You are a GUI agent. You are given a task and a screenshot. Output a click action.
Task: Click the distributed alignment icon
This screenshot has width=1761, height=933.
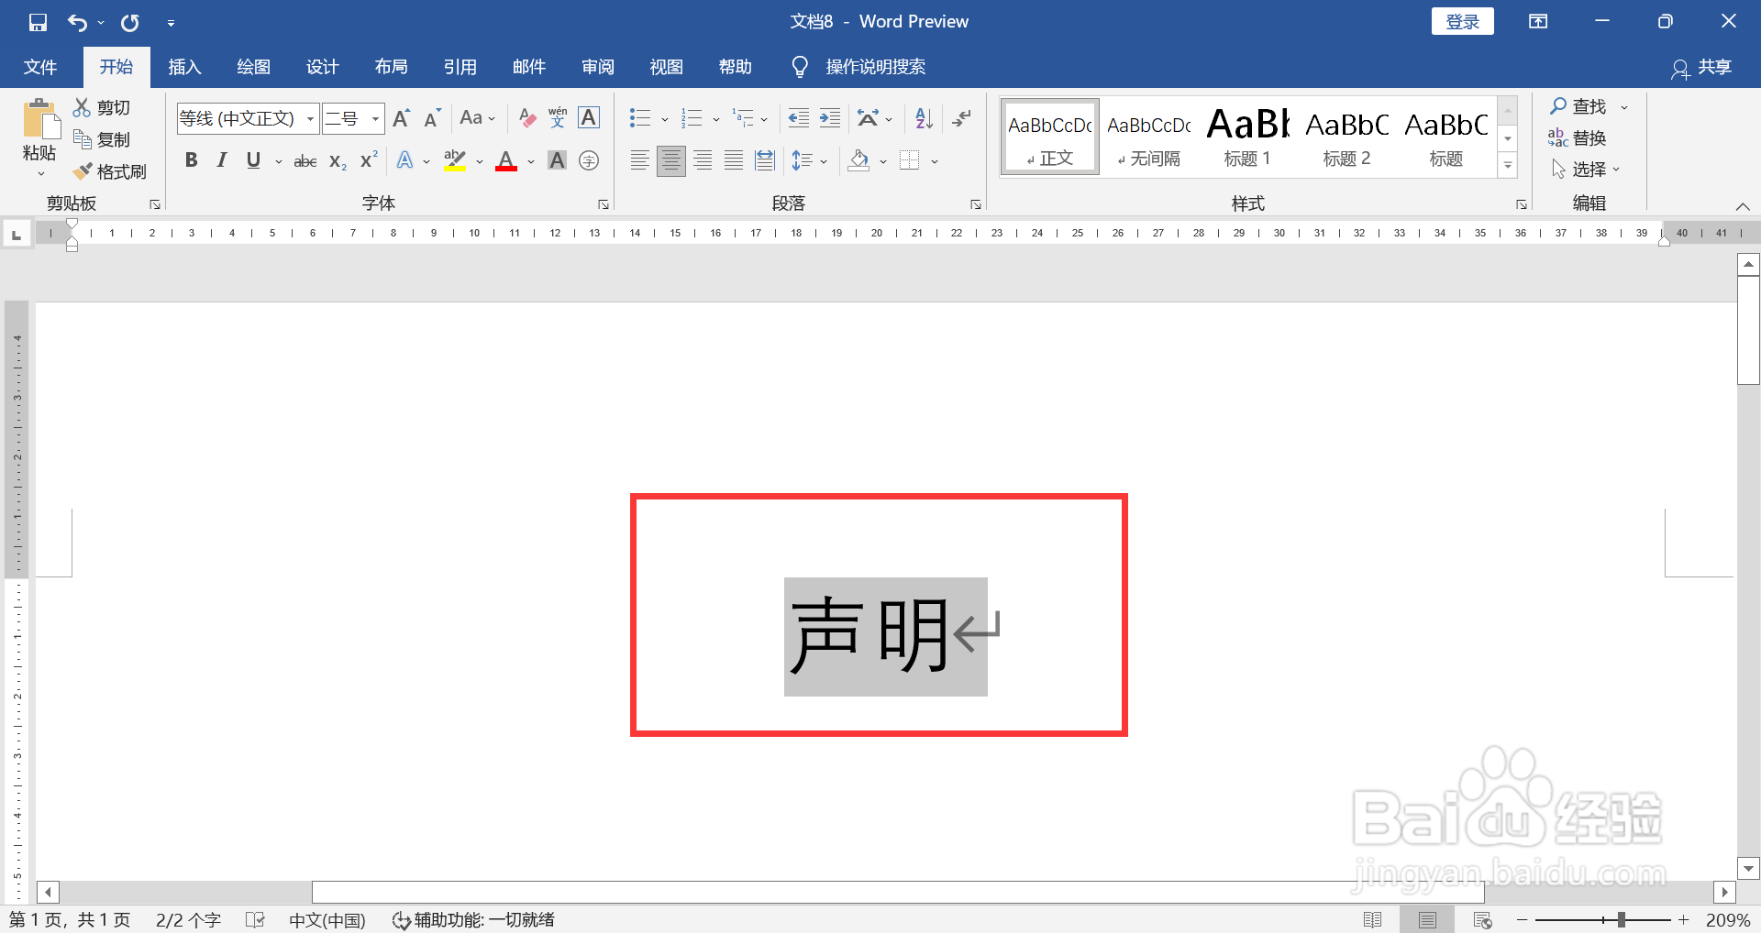pos(765,161)
